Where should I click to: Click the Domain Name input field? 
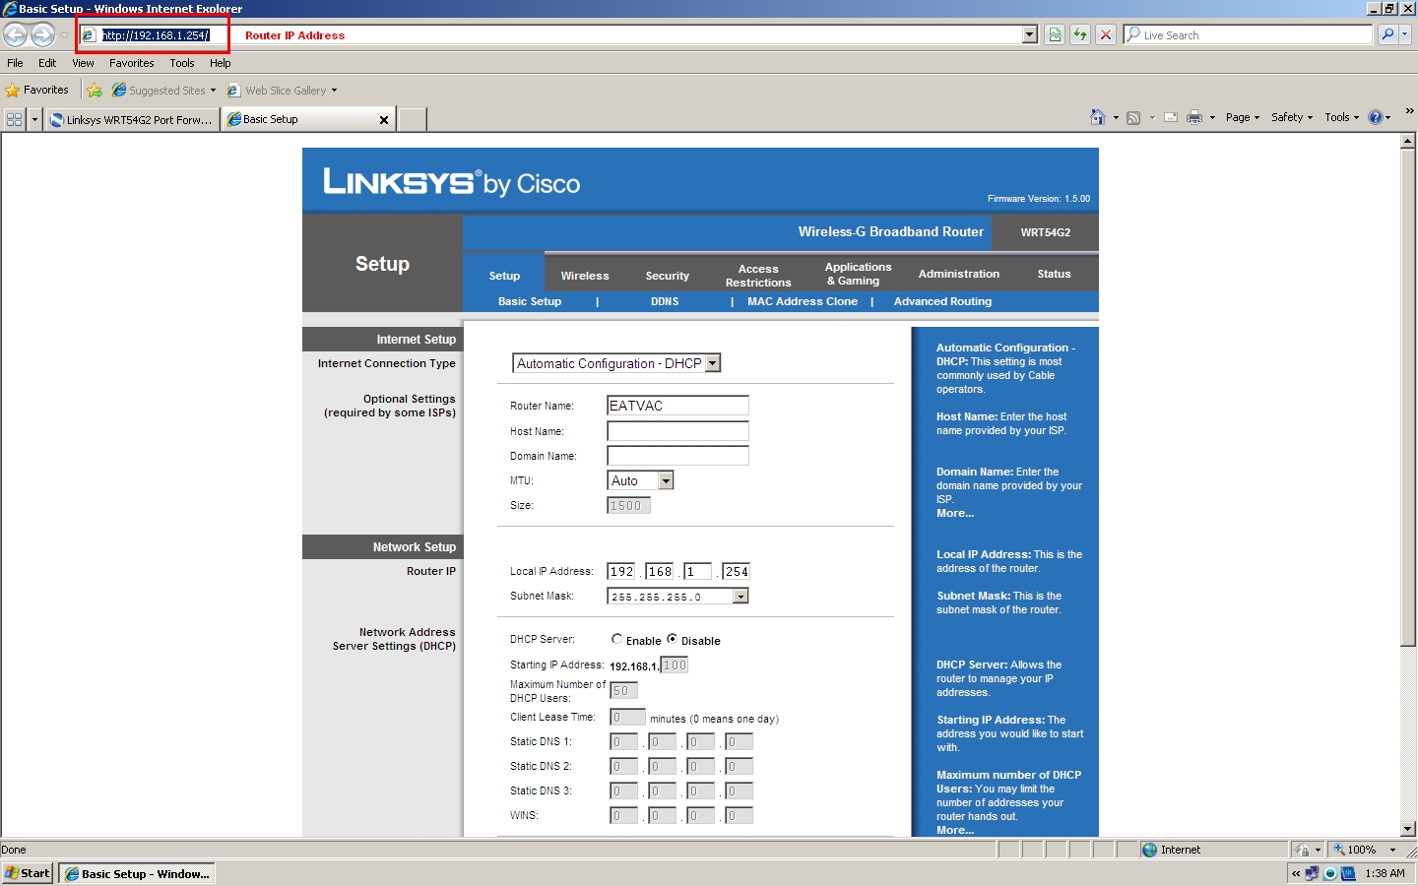678,456
